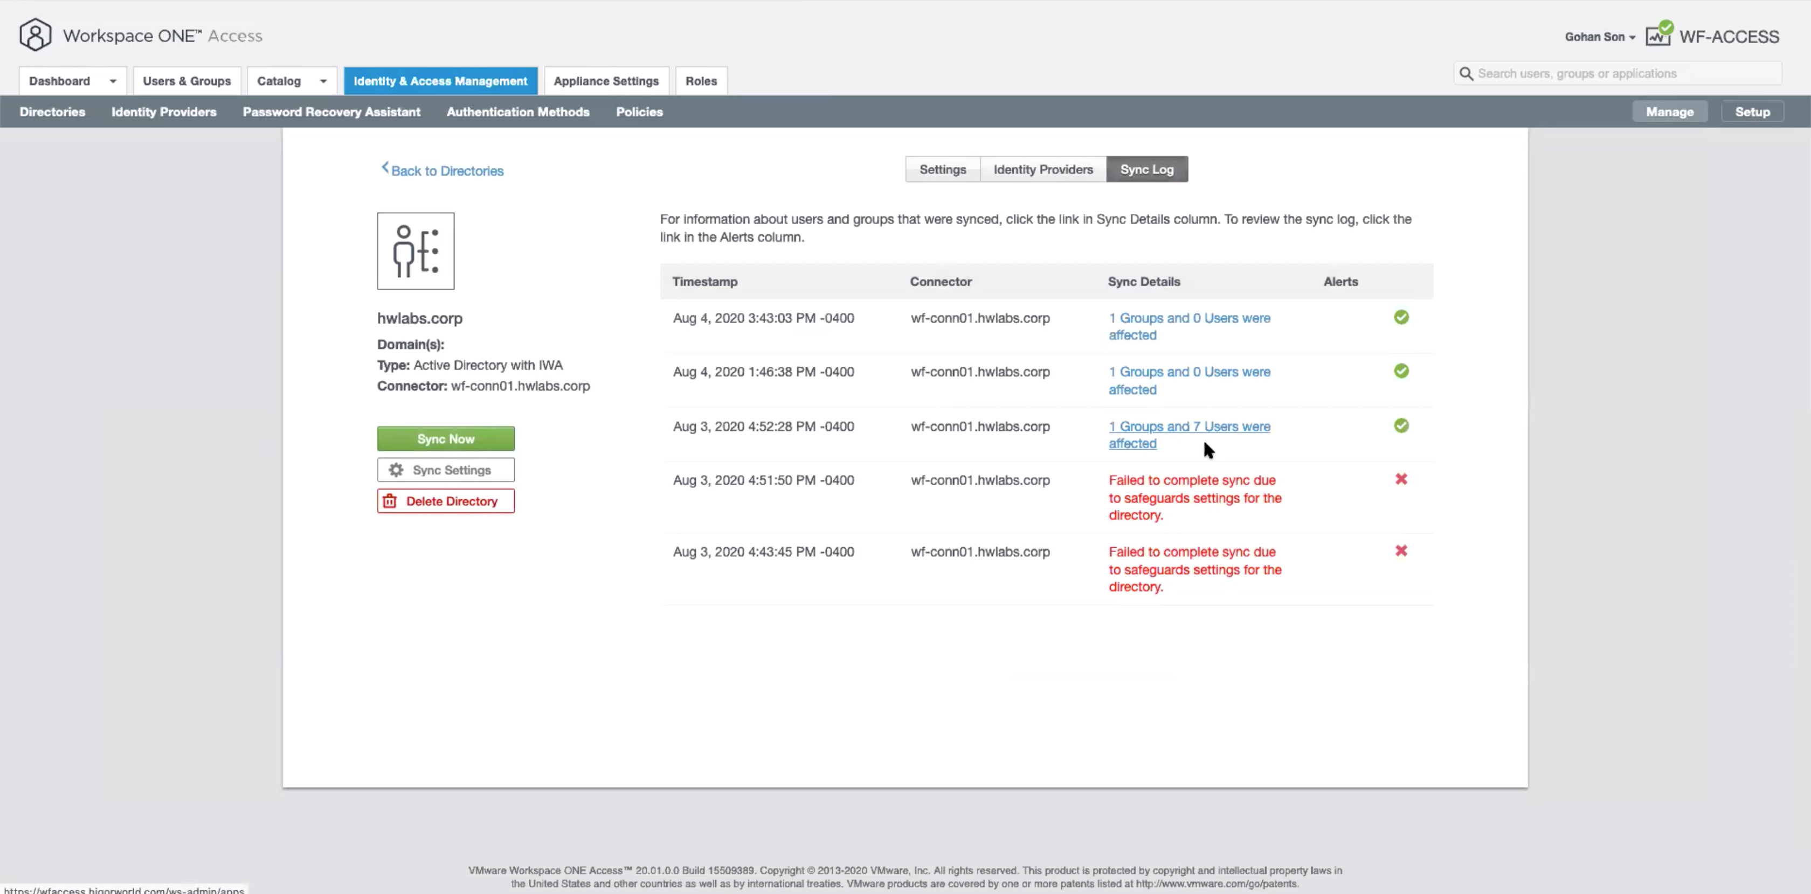Click the Workspace ONE Access logo icon
The image size is (1811, 894).
click(x=35, y=34)
